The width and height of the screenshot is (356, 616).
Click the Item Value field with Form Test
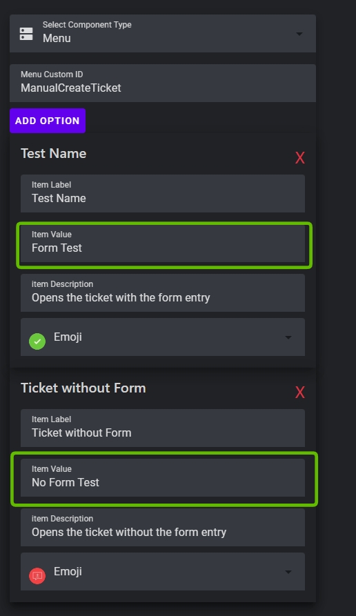pos(163,244)
